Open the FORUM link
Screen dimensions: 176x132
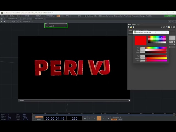click(39, 16)
